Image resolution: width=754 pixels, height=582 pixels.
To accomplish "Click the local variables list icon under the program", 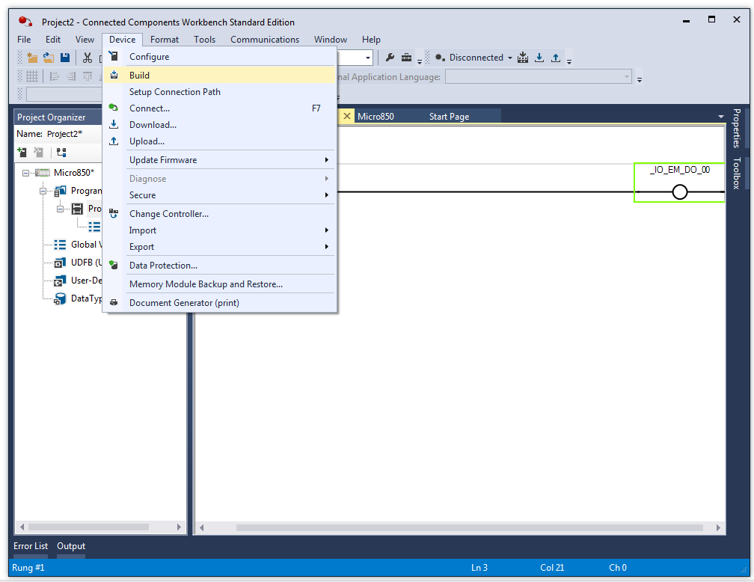I will (94, 227).
